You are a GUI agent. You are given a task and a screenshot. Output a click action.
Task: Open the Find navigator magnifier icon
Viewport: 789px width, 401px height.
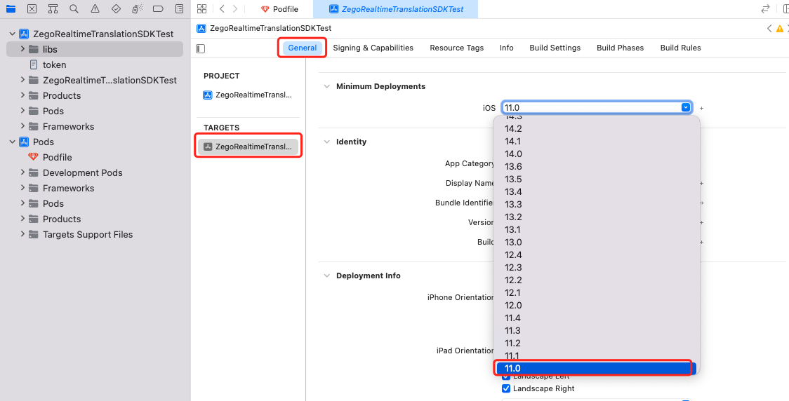74,8
